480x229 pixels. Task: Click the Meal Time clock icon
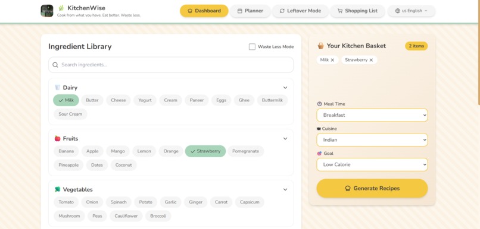tap(320, 104)
